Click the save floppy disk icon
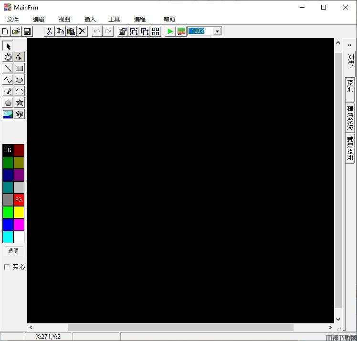 (27, 31)
